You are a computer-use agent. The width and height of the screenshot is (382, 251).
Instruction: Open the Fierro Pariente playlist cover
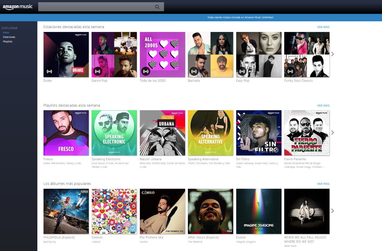coord(307,133)
